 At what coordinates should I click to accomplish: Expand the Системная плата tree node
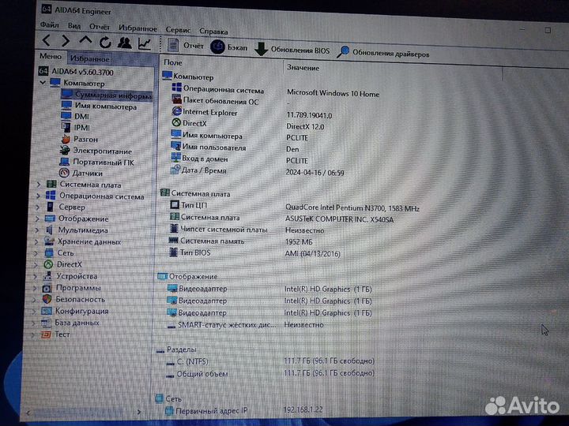[39, 185]
